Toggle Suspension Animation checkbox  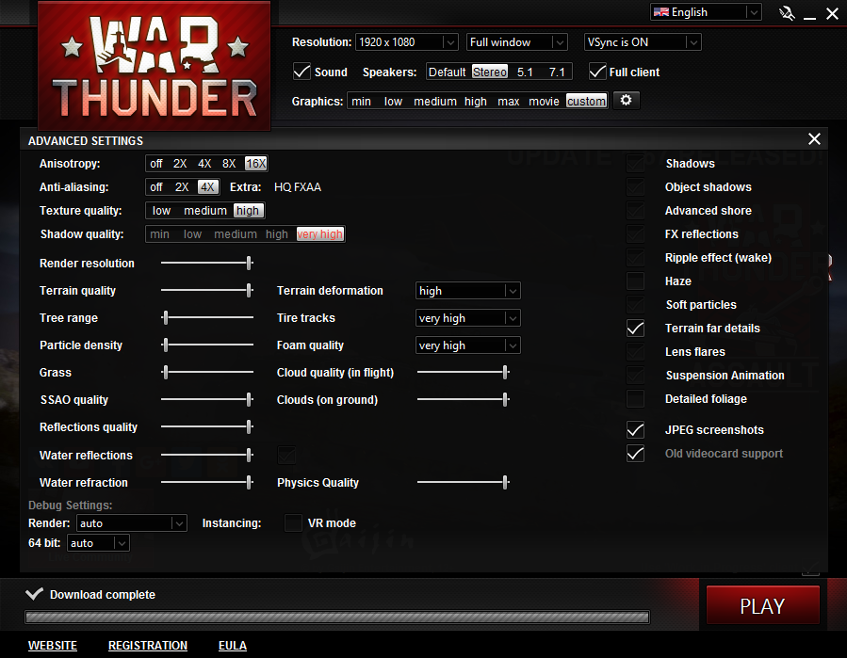click(635, 376)
